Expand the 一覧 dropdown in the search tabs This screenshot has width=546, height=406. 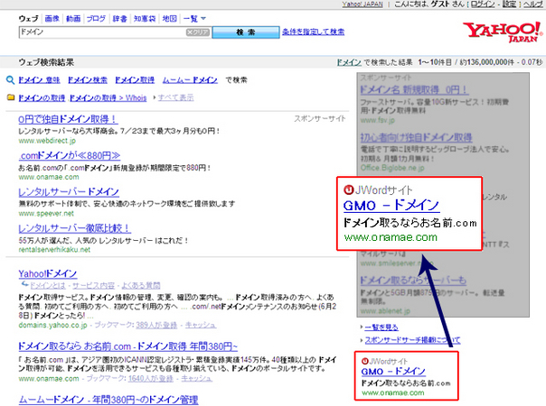(193, 18)
